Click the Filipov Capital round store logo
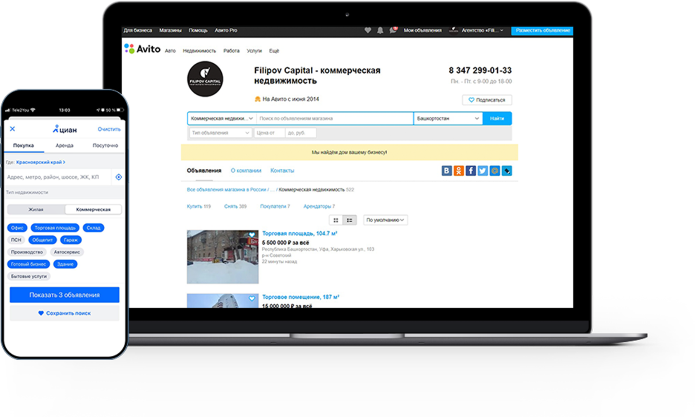 [205, 79]
